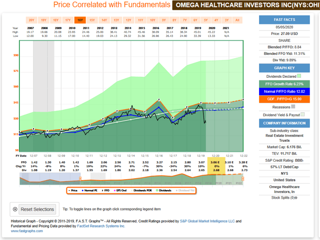Toggle the Normal PE legend item
This screenshot has width=320, height=240.
[x=89, y=191]
